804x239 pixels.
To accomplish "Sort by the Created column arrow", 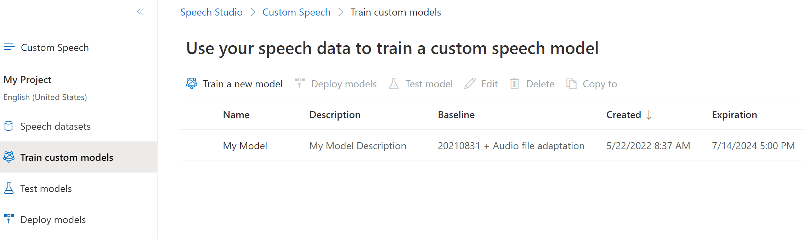I will (x=649, y=115).
